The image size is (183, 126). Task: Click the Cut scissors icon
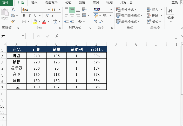13,10
